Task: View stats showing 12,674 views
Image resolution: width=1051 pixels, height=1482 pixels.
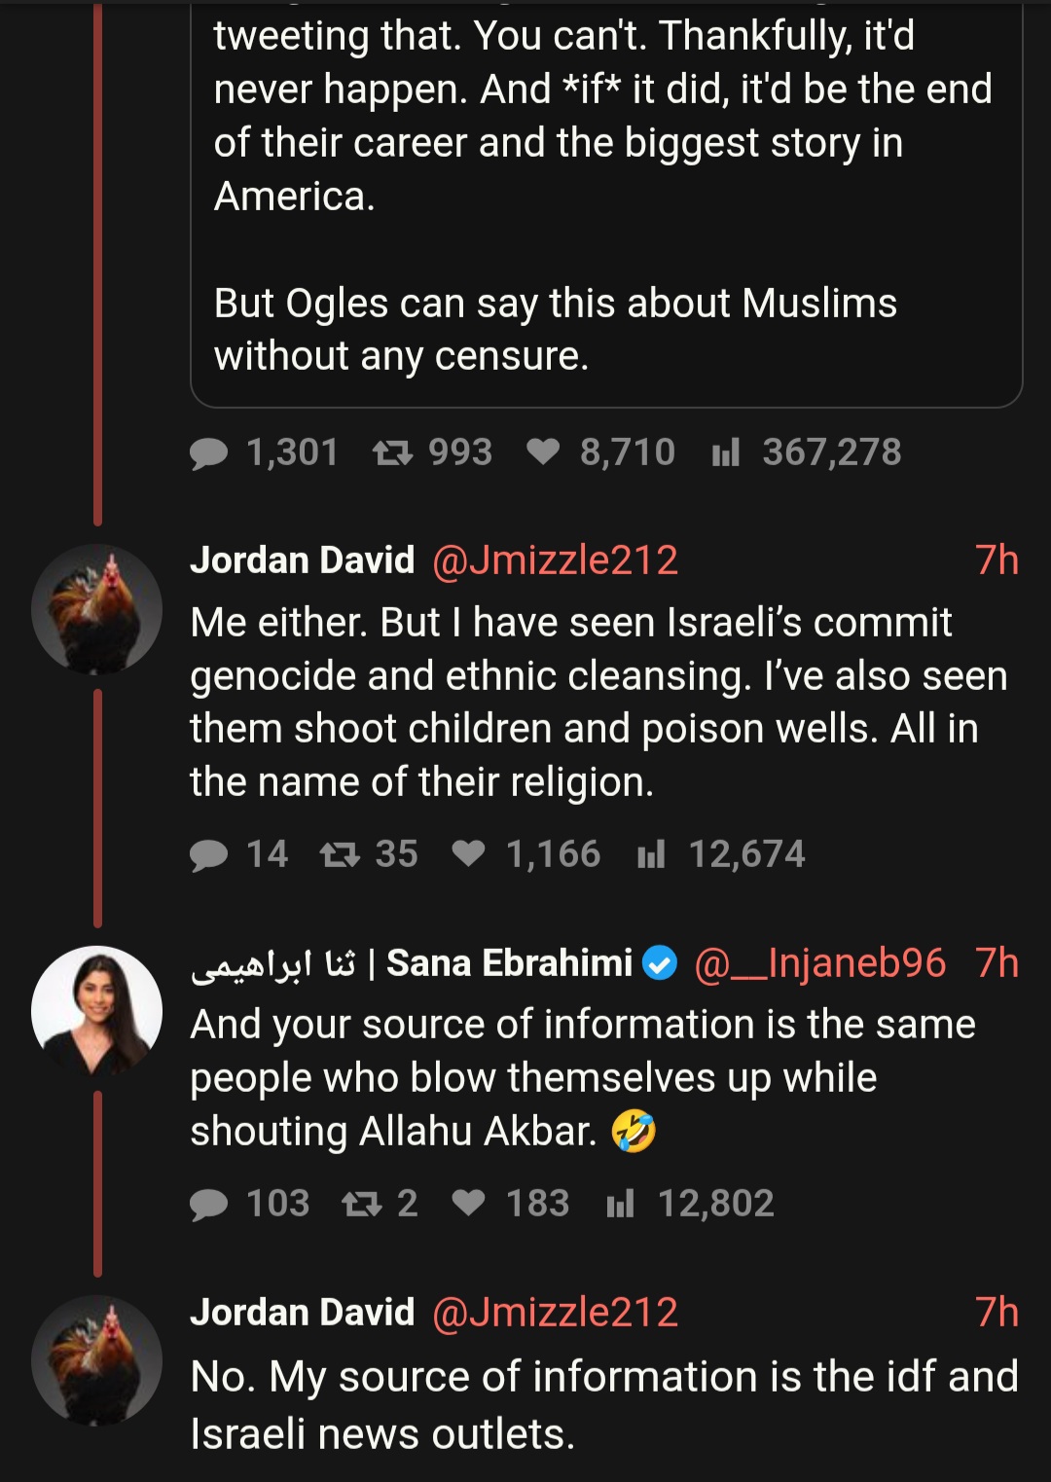Action: 651,854
